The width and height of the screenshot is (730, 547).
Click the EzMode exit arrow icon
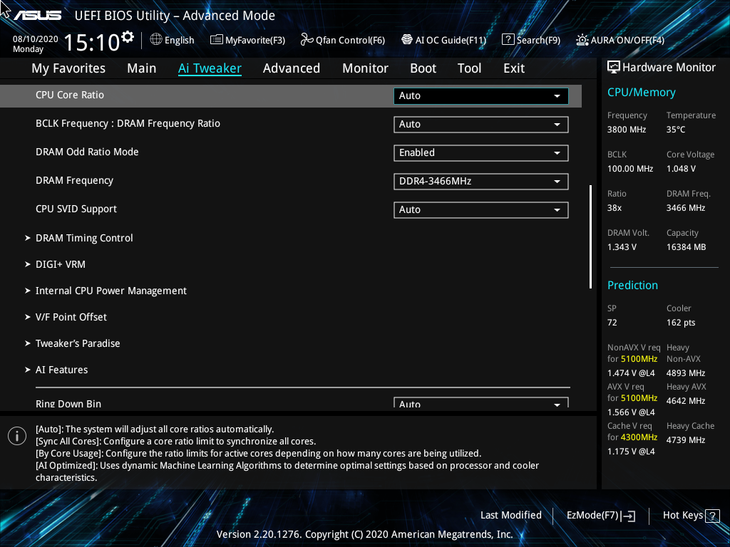(x=629, y=516)
